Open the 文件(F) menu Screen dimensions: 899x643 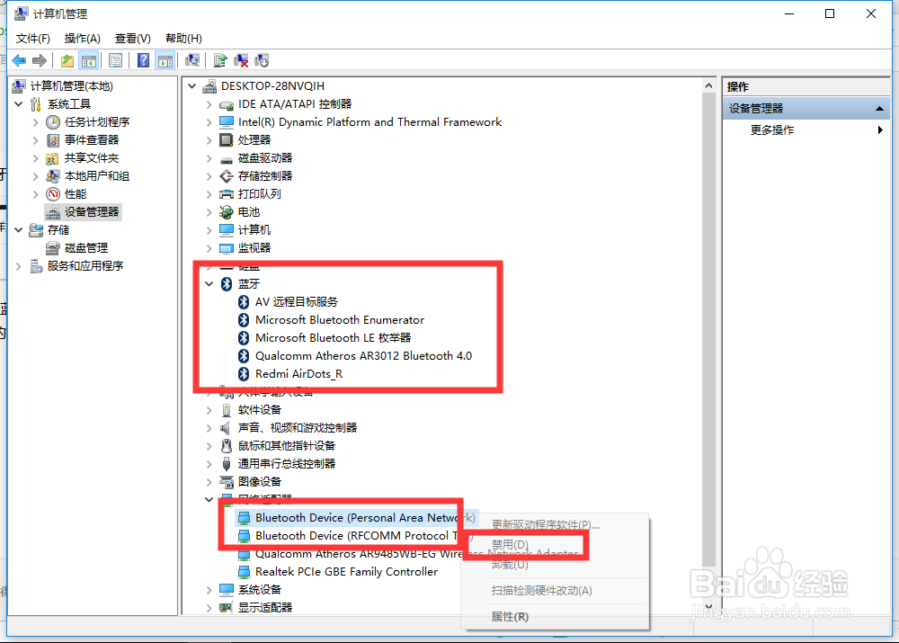(32, 39)
